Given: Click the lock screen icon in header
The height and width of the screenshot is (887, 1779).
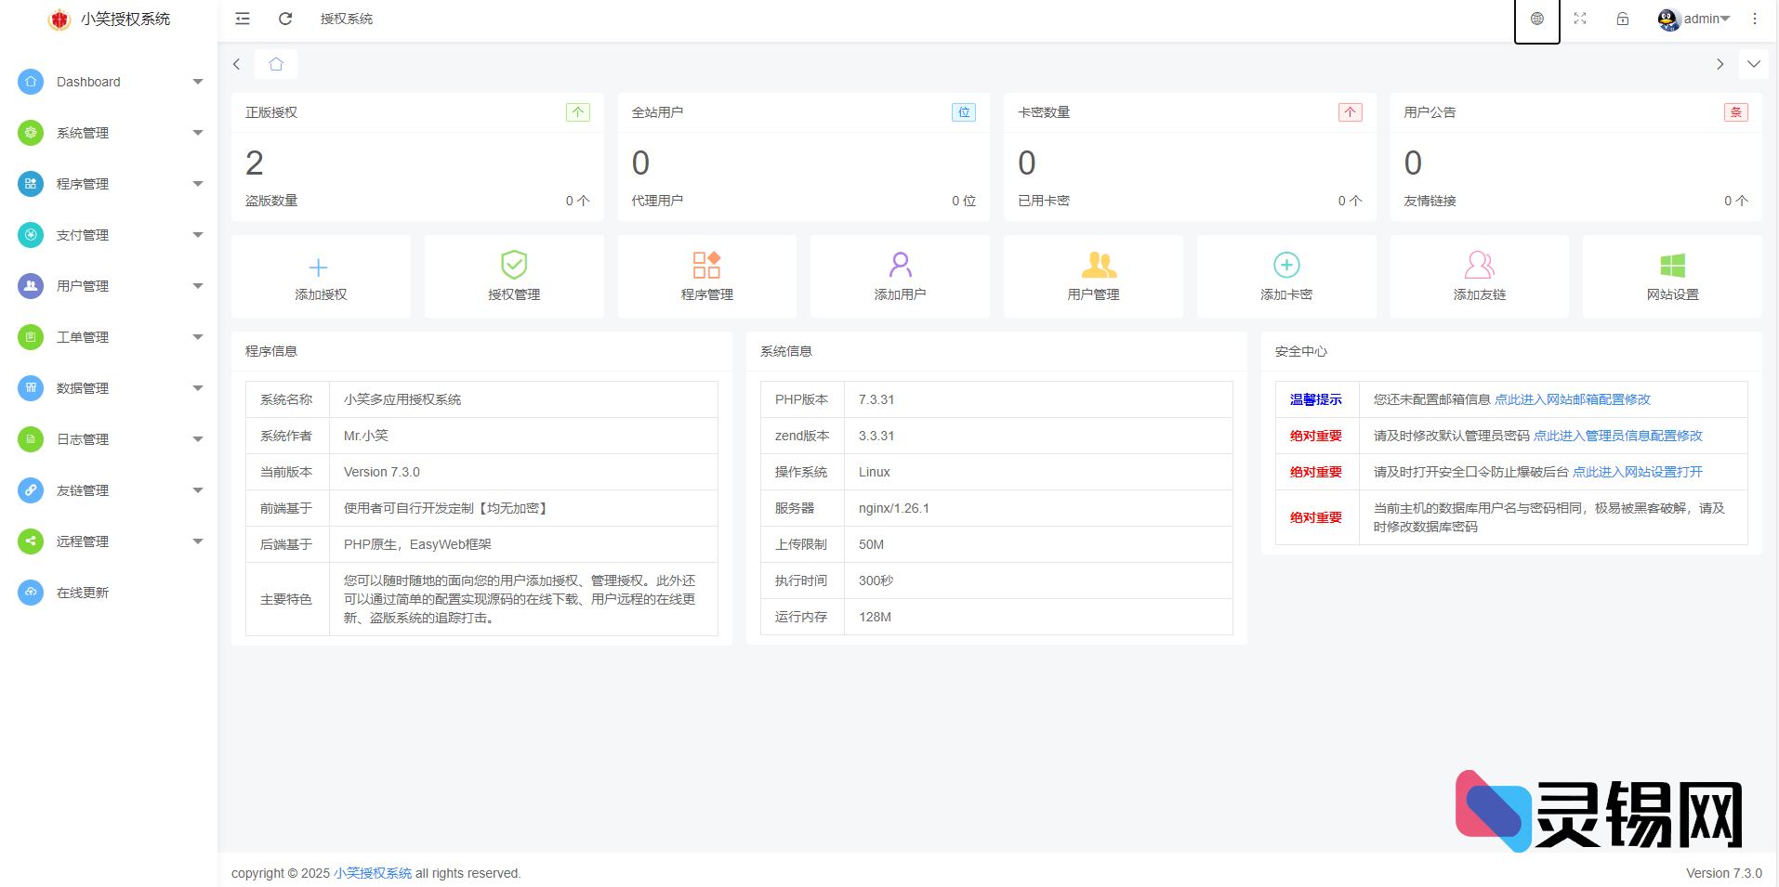Looking at the screenshot, I should click(x=1623, y=19).
